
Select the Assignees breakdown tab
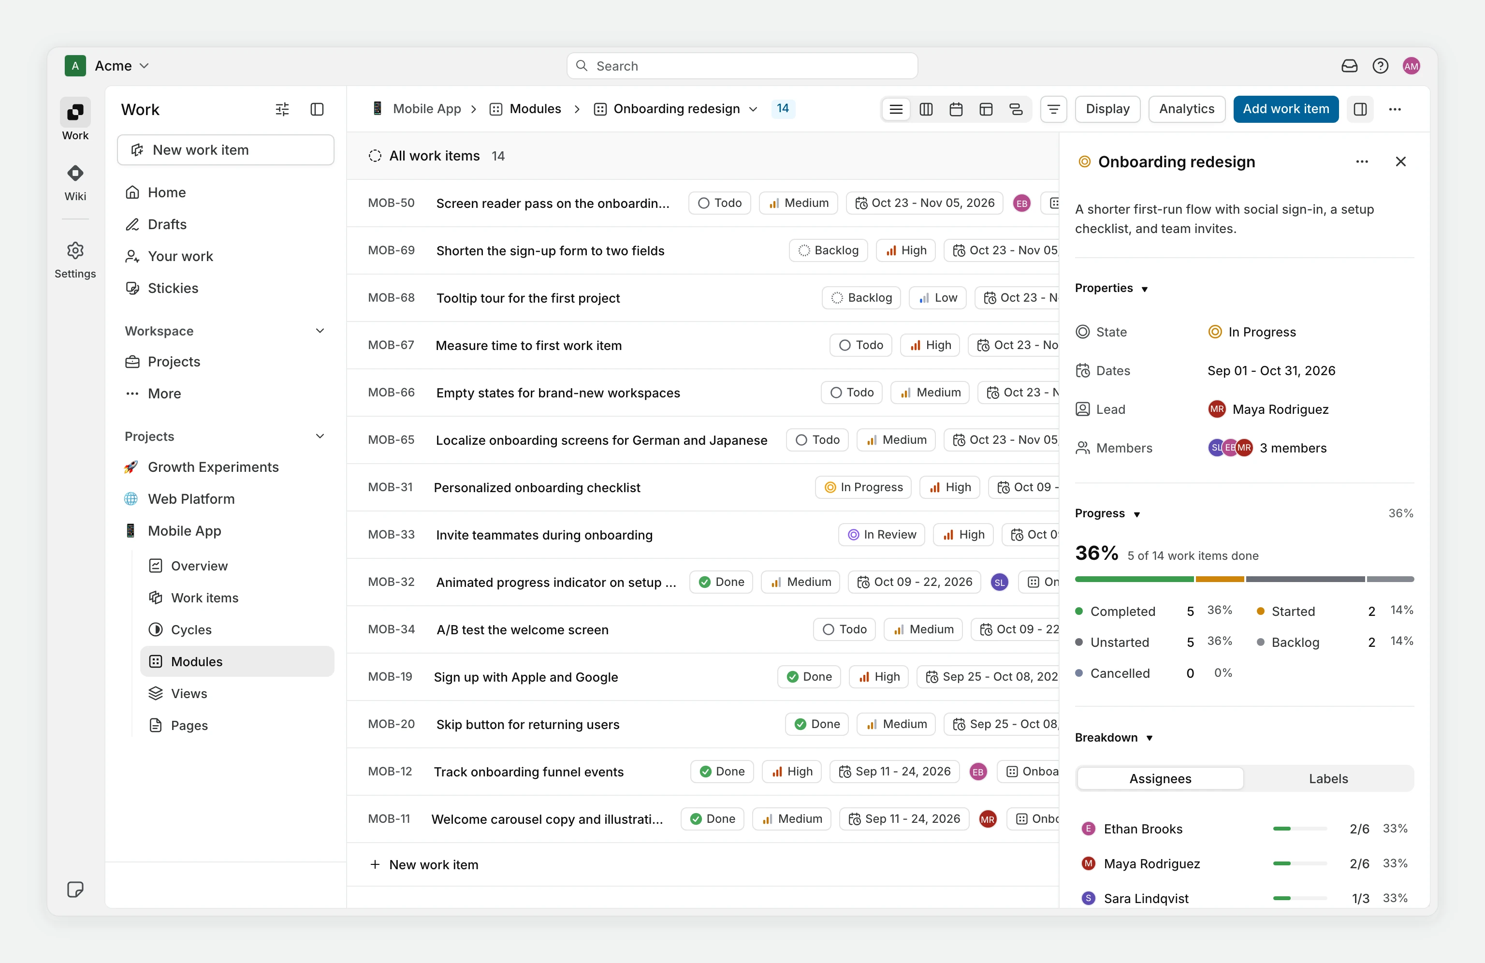(x=1160, y=779)
